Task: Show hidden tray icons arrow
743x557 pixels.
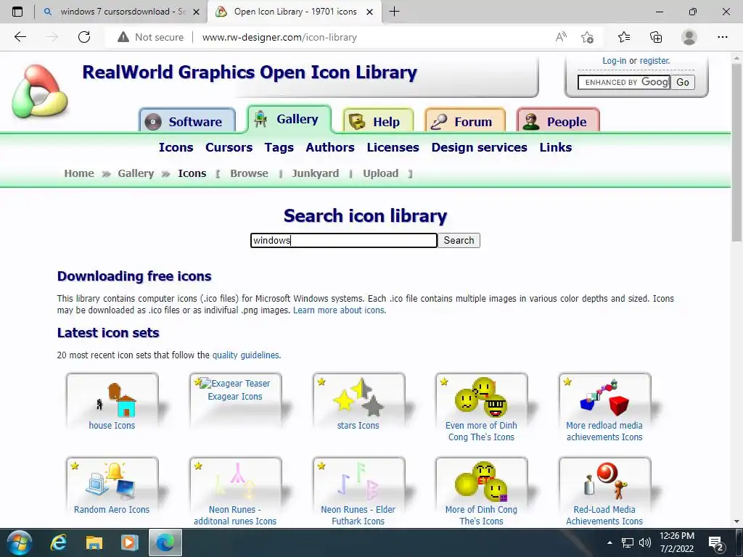Action: (x=609, y=542)
